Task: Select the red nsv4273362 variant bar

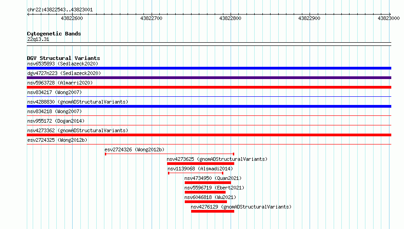Action: click(x=209, y=135)
